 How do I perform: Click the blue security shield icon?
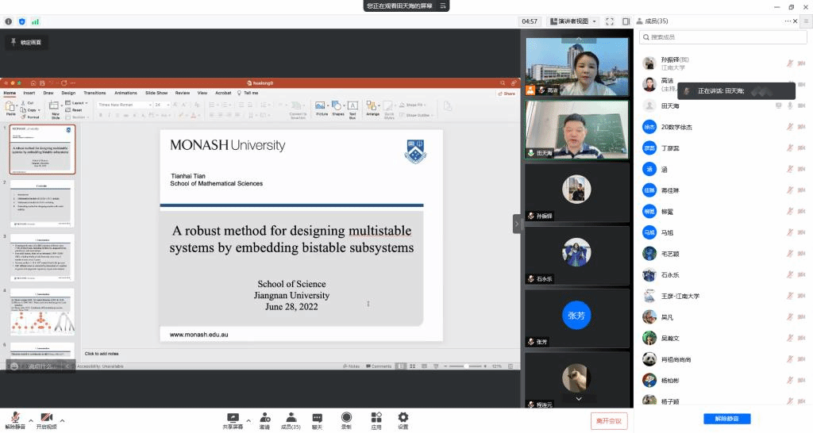click(21, 21)
